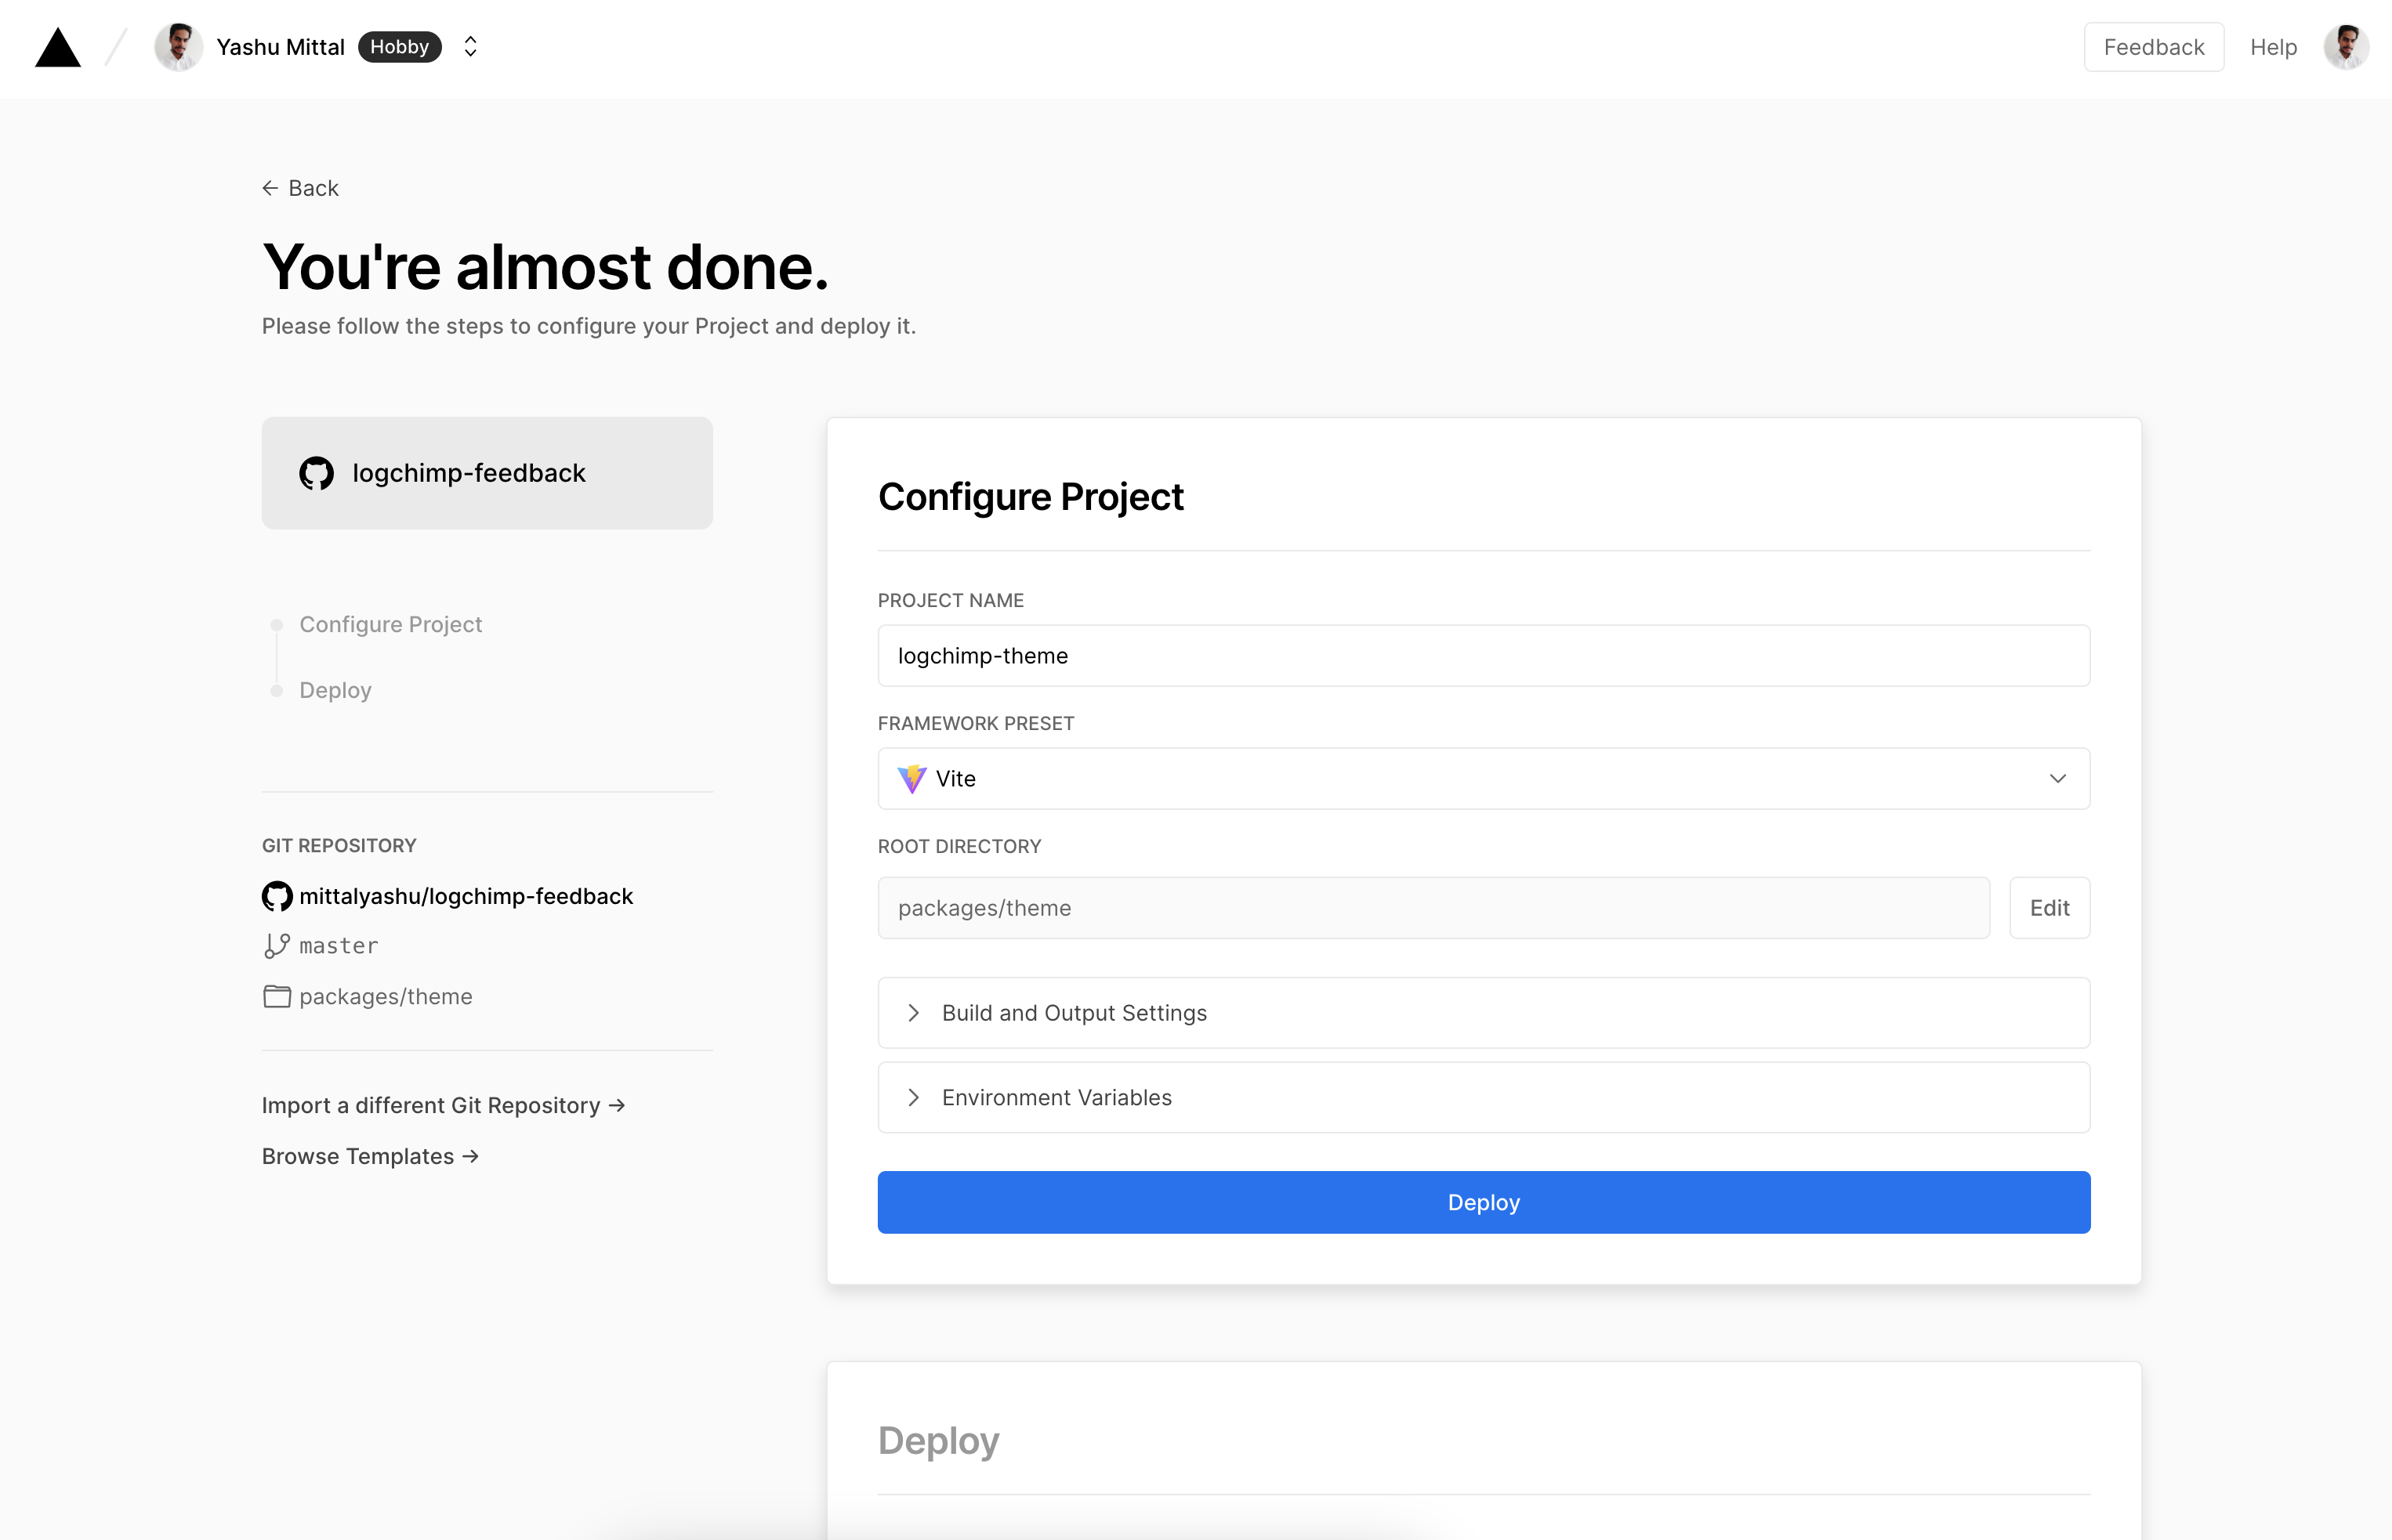Open the Help menu
This screenshot has width=2392, height=1540.
click(x=2272, y=46)
